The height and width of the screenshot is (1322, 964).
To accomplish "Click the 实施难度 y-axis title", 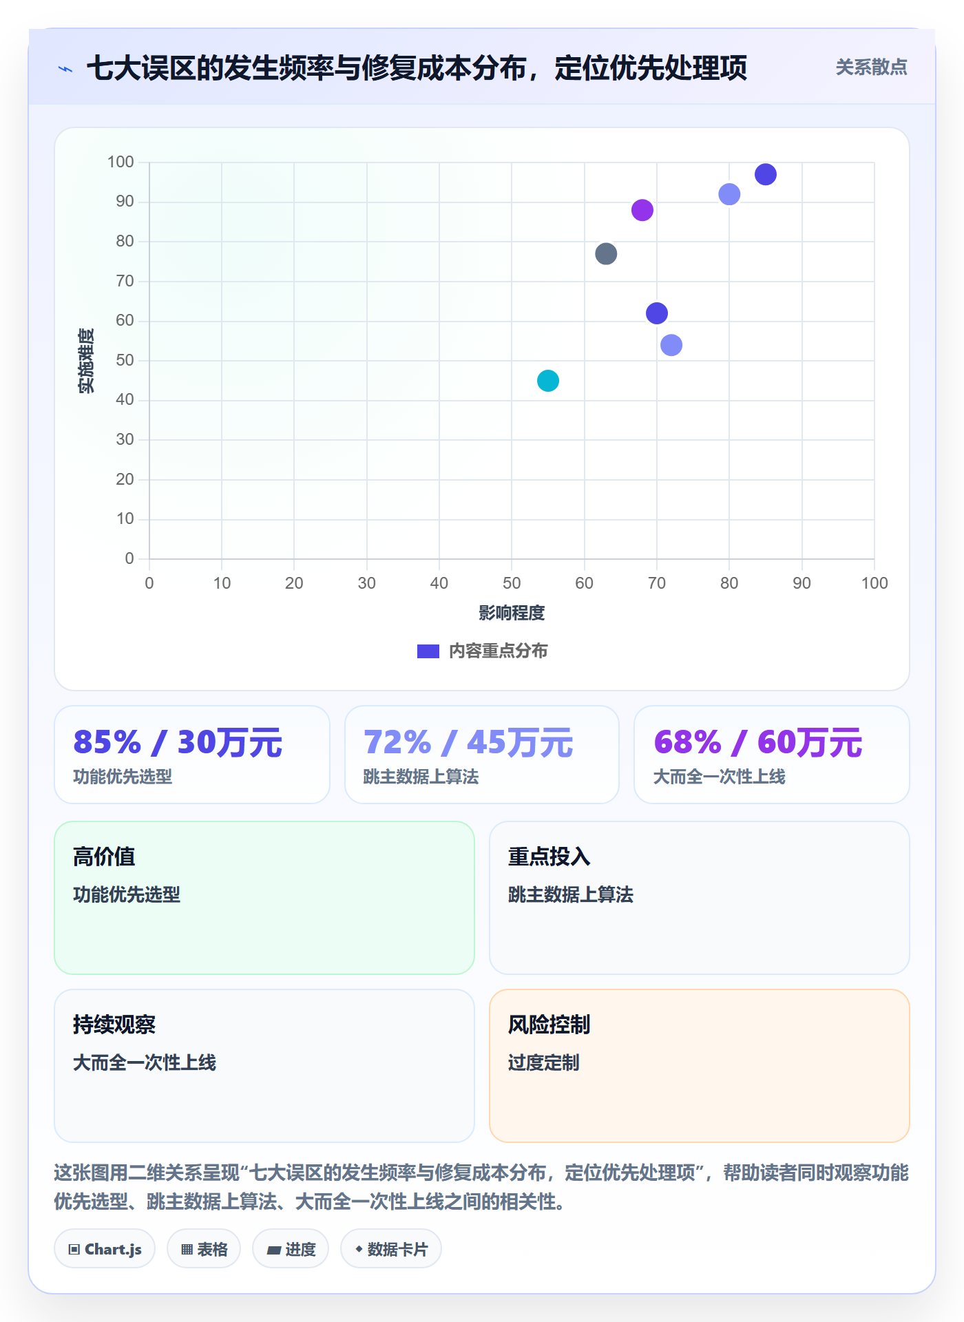I will pyautogui.click(x=86, y=360).
